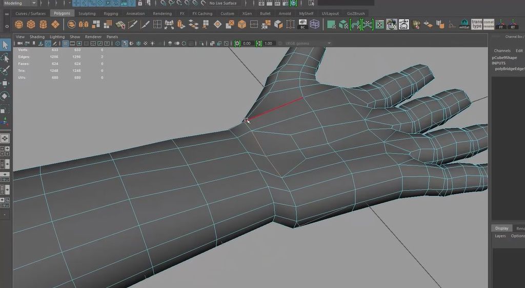Image resolution: width=525 pixels, height=288 pixels.
Task: Send the mesh with the GoZ icon
Action: pyautogui.click(x=404, y=25)
